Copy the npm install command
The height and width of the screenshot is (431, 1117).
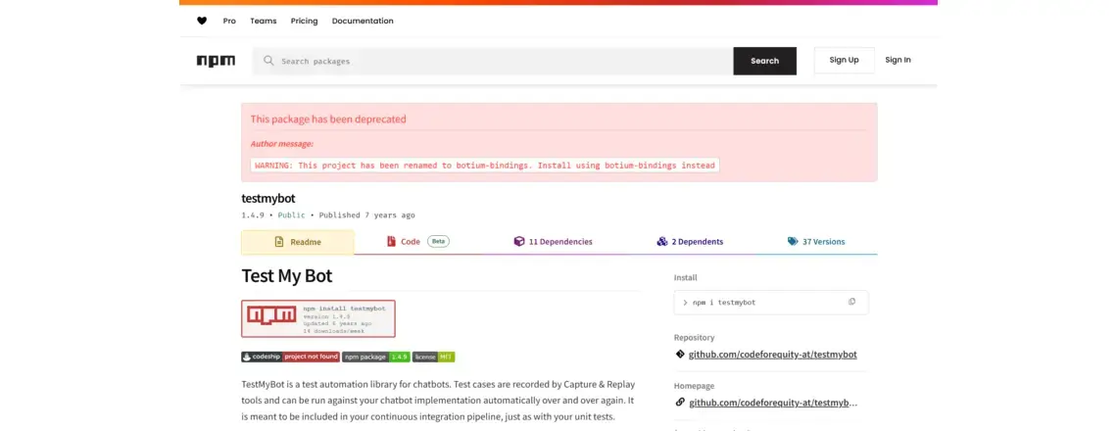851,302
